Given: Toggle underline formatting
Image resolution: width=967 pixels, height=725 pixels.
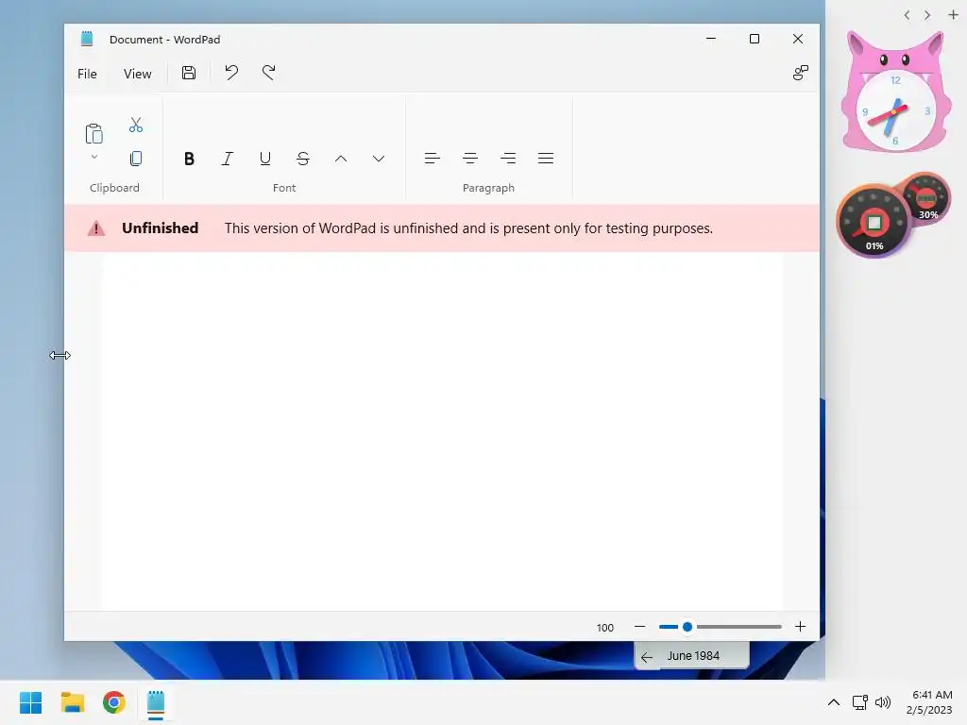Looking at the screenshot, I should pos(265,159).
